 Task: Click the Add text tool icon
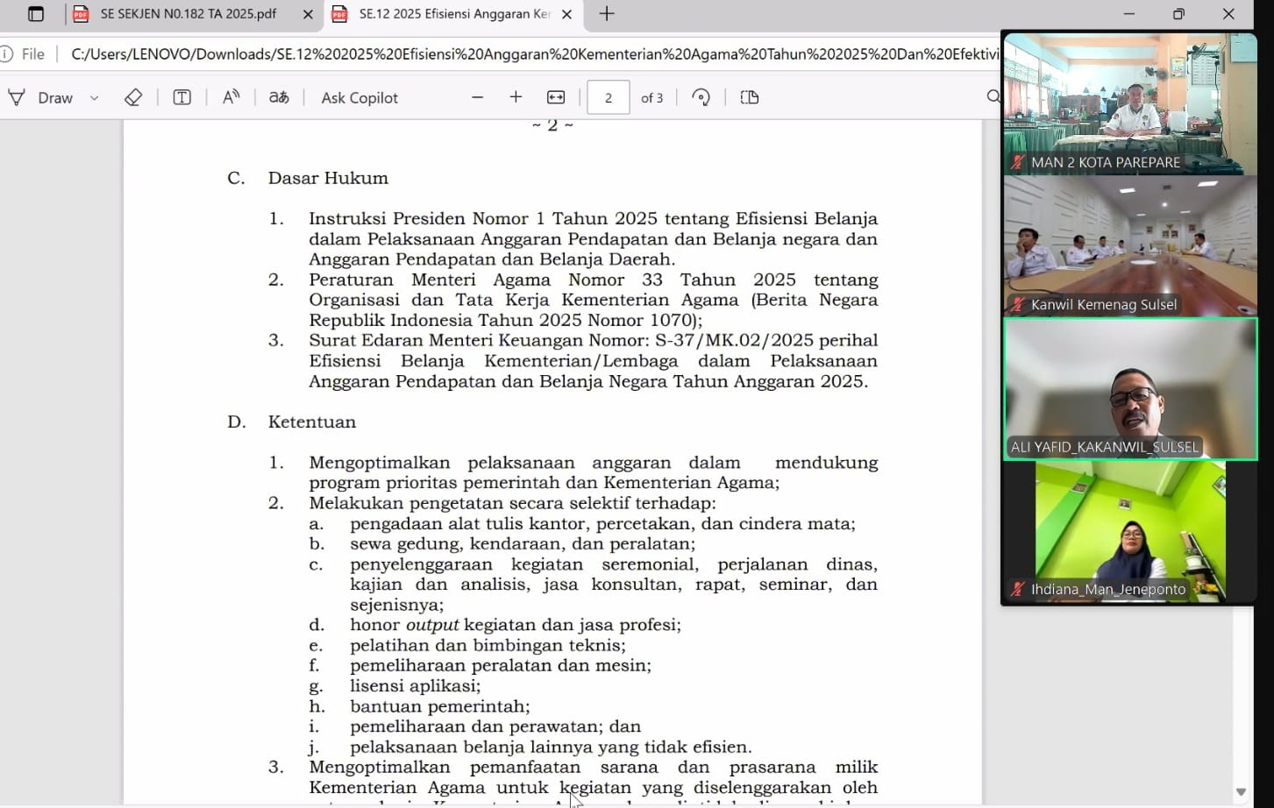(x=181, y=97)
